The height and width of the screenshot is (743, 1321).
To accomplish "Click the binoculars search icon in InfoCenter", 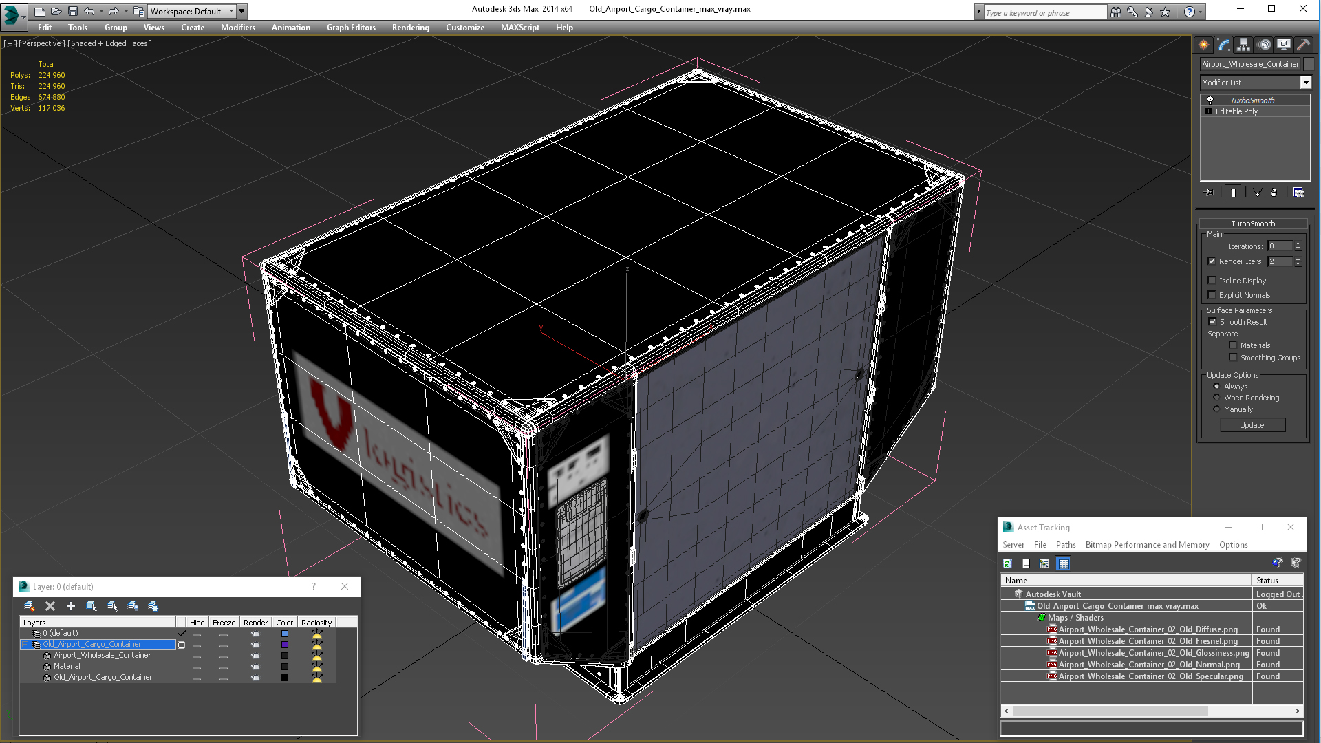I will pyautogui.click(x=1115, y=12).
